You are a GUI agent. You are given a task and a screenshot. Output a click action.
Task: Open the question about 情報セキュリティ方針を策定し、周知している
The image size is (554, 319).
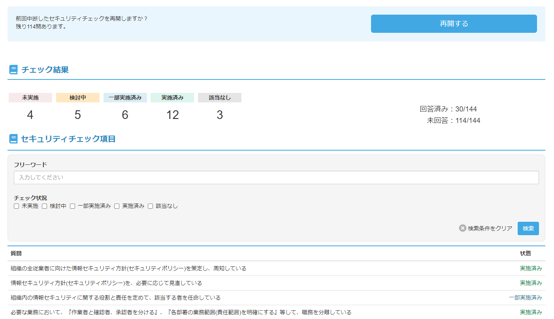point(128,268)
